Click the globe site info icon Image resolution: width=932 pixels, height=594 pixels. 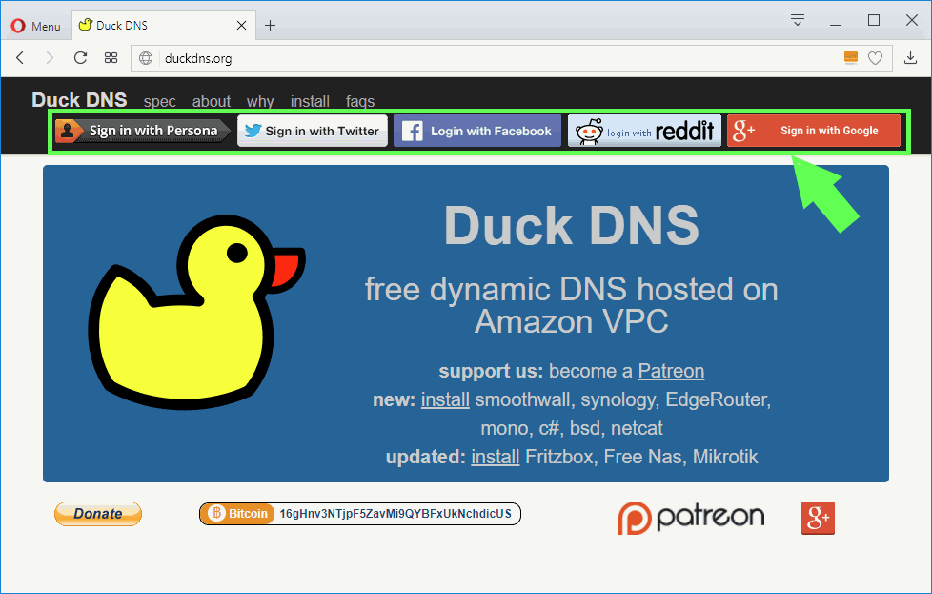[146, 58]
